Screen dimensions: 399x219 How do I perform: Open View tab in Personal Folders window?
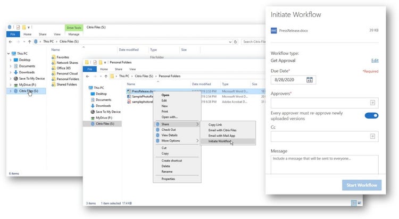pyautogui.click(x=132, y=69)
